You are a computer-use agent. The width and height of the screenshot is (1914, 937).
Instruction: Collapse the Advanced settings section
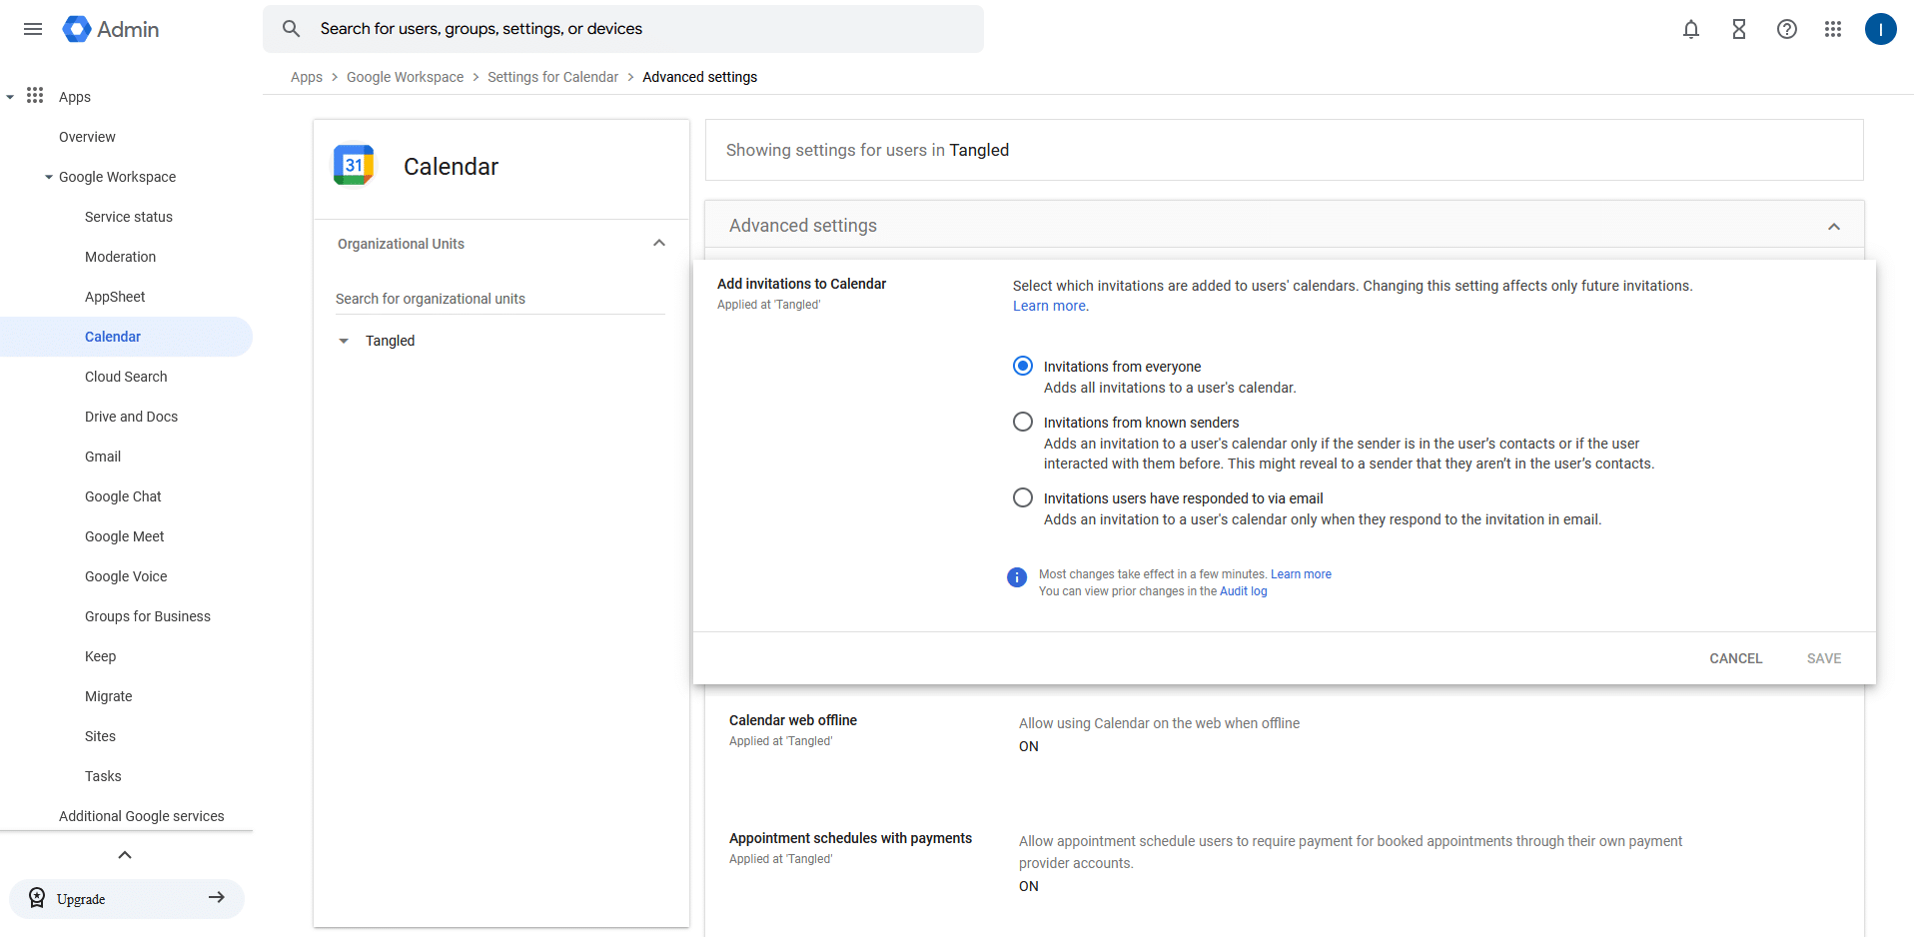click(1833, 227)
